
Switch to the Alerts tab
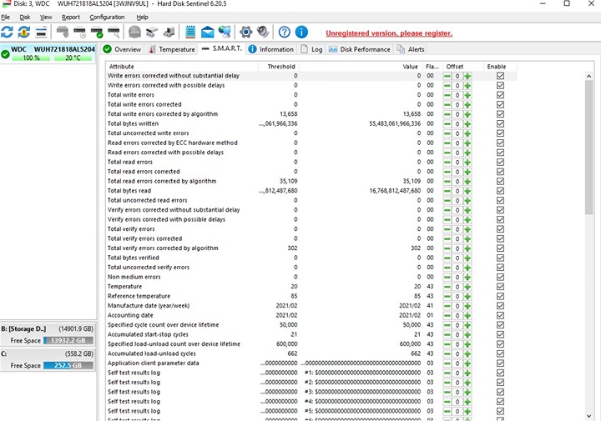pyautogui.click(x=411, y=49)
